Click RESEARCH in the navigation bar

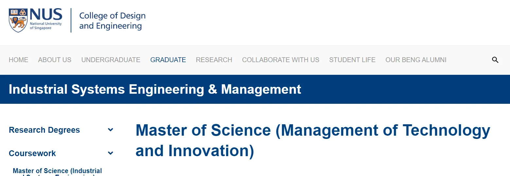coord(214,60)
